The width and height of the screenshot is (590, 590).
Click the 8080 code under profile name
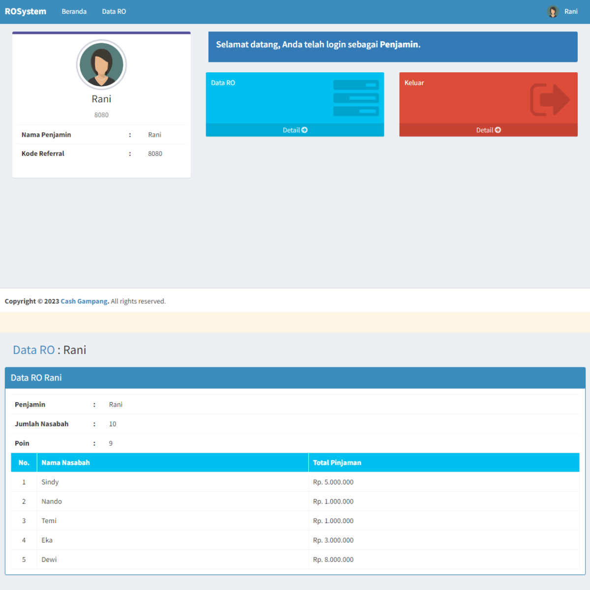[102, 115]
